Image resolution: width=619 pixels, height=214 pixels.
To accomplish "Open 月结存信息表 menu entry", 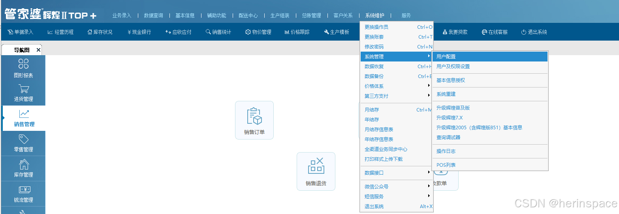I will click(x=397, y=129).
